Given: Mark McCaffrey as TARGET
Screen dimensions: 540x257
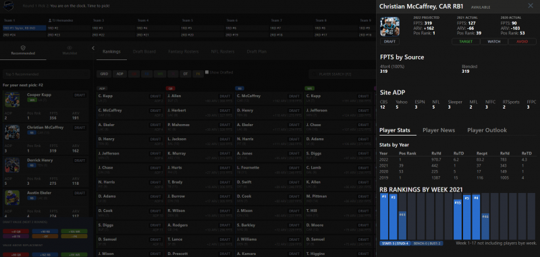Looking at the screenshot, I should tap(466, 42).
